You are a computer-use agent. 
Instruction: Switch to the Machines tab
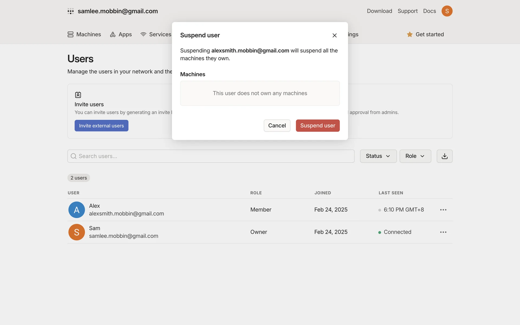84,34
